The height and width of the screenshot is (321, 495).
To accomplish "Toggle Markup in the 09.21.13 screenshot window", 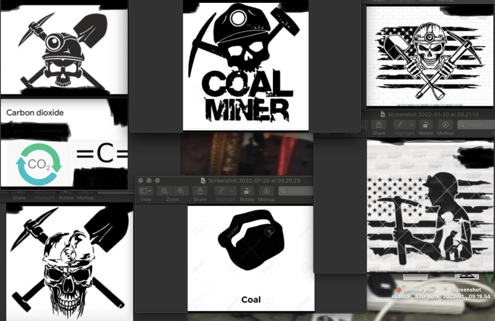I will pyautogui.click(x=445, y=125).
